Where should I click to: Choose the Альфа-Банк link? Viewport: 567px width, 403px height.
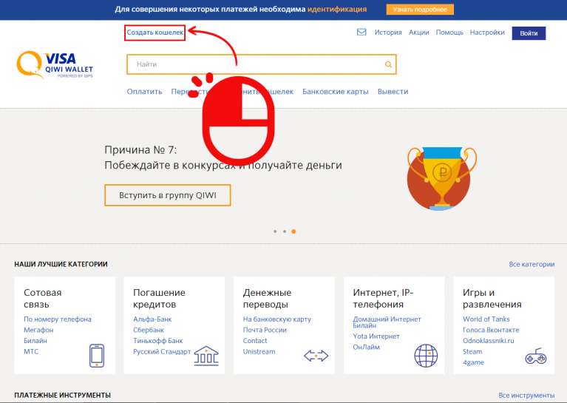pyautogui.click(x=152, y=319)
